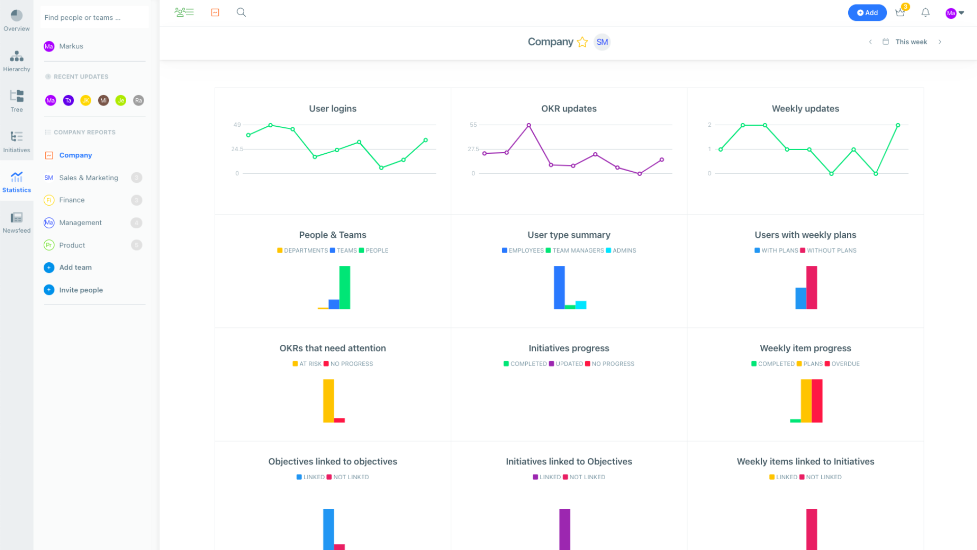Expand the Management team report

pyautogui.click(x=137, y=222)
